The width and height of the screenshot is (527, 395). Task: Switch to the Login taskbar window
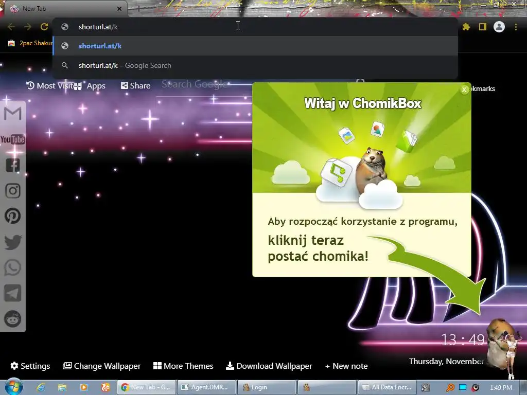[267, 387]
